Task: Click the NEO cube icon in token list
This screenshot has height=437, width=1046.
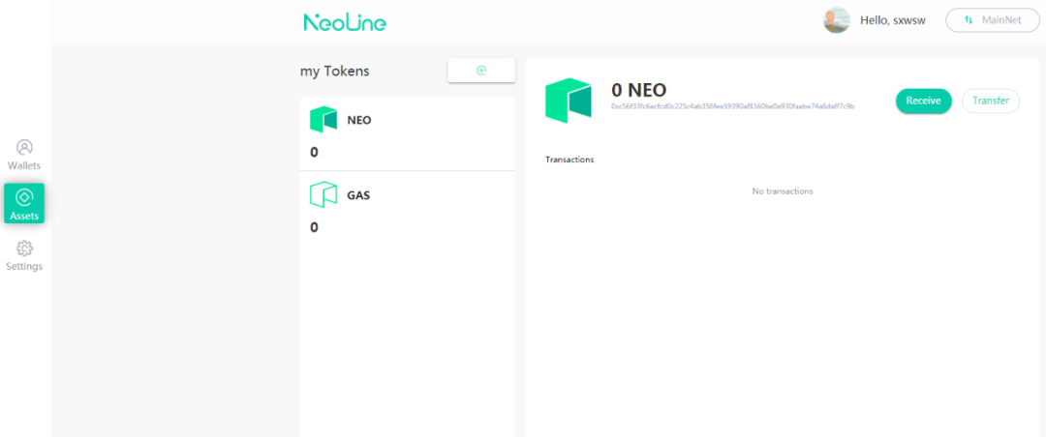Action: click(323, 120)
